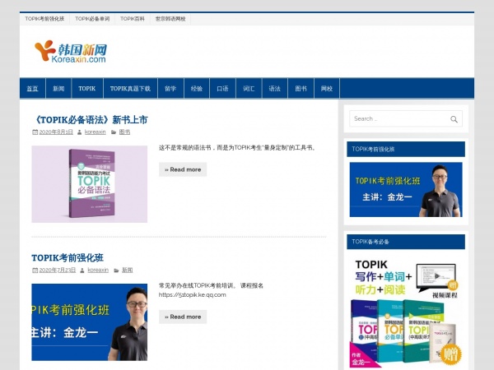This screenshot has width=494, height=370.
Task: Click calendar icon beside 2020年8月1日
Action: [35, 132]
